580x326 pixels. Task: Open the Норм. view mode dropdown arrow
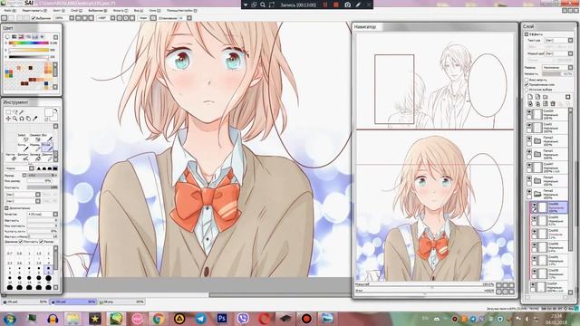tap(153, 18)
